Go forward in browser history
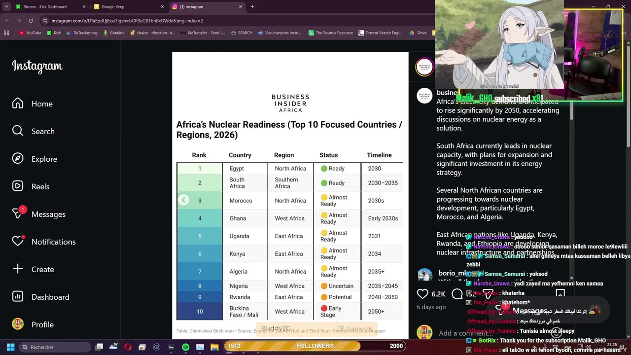The height and width of the screenshot is (355, 631). click(19, 21)
